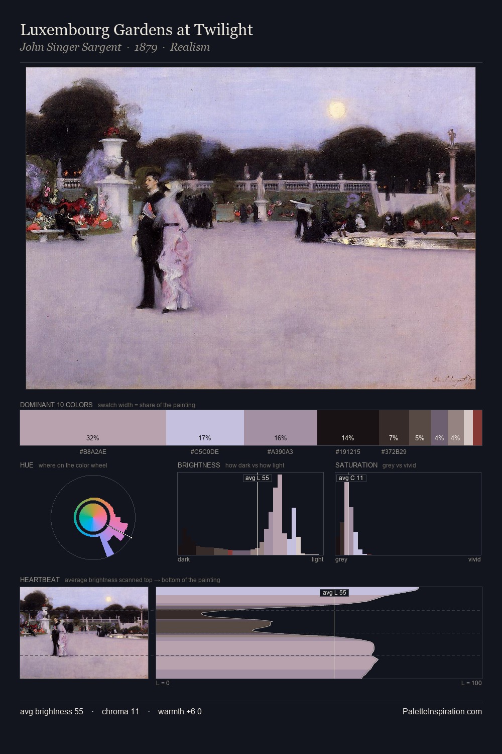
Task: Click avg L 55 label in brightness histogram
Action: (x=257, y=478)
